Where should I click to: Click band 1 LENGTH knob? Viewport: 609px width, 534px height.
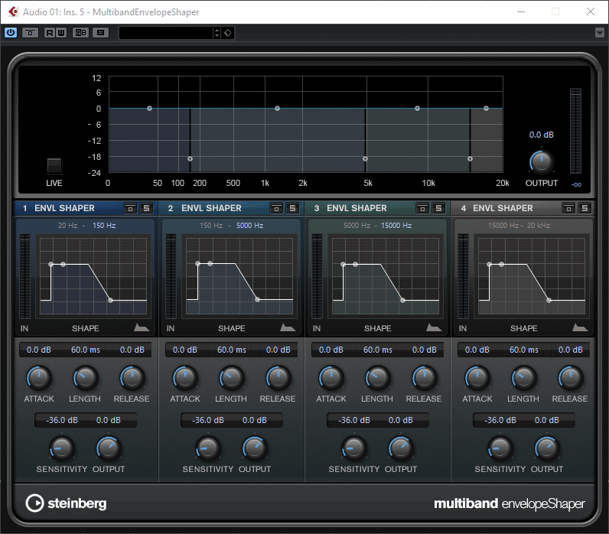pyautogui.click(x=85, y=377)
